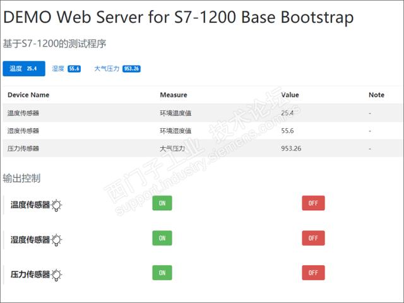Click the 55.6 badge on 湿度 tab

[x=74, y=69]
